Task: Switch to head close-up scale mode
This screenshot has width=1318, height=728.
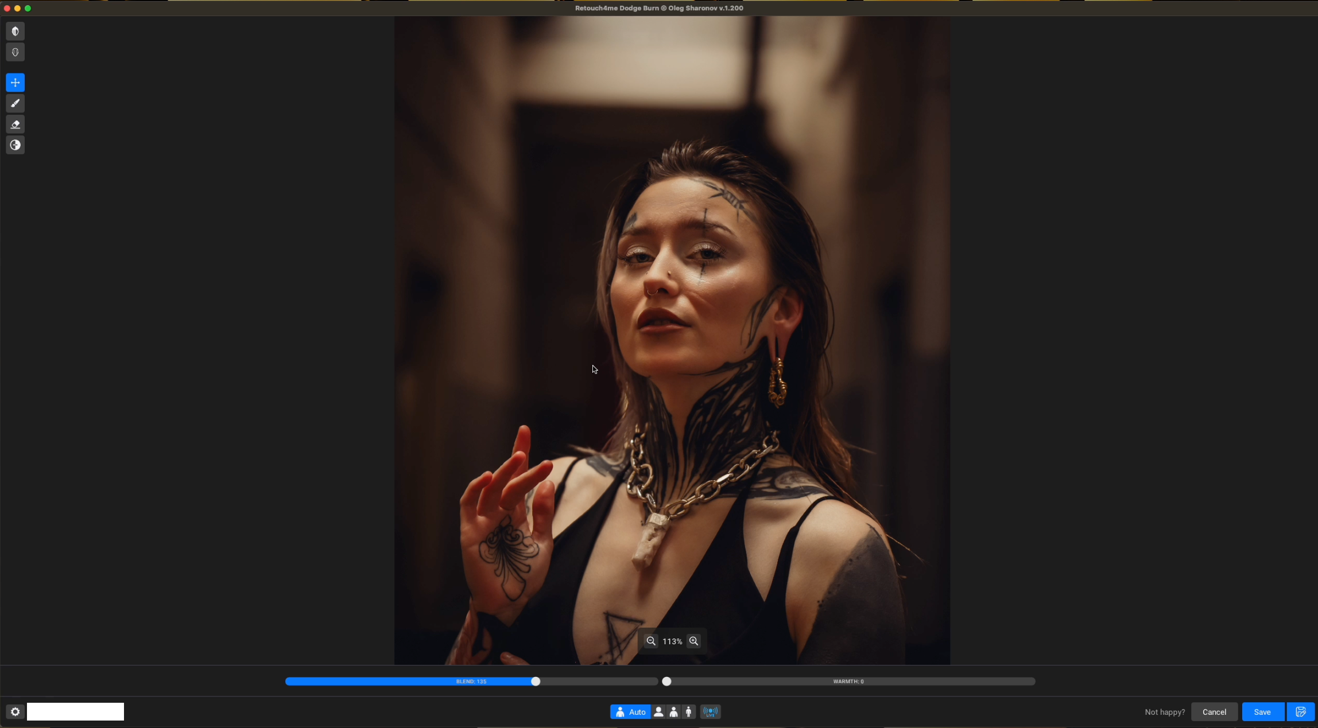Action: [658, 712]
